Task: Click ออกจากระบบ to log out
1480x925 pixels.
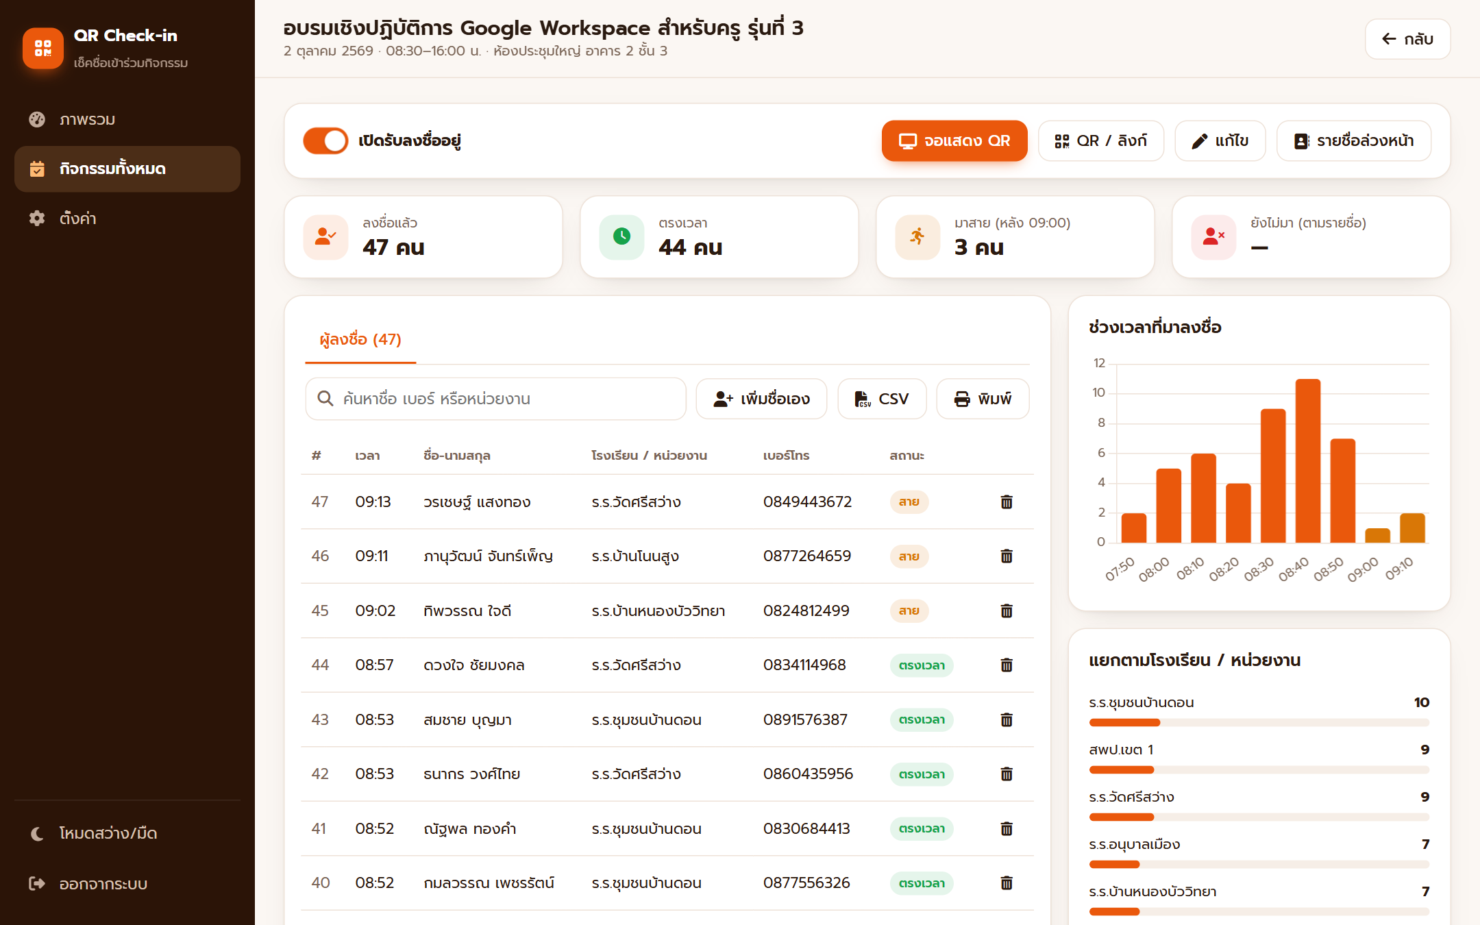Action: pyautogui.click(x=127, y=883)
